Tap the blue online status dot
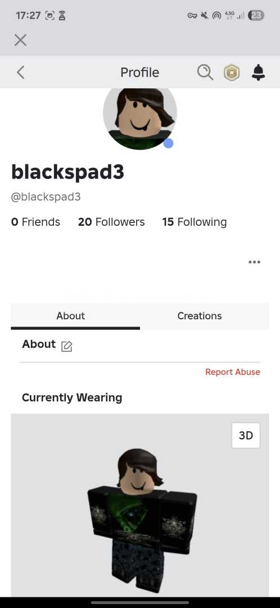This screenshot has height=608, width=280. (168, 144)
